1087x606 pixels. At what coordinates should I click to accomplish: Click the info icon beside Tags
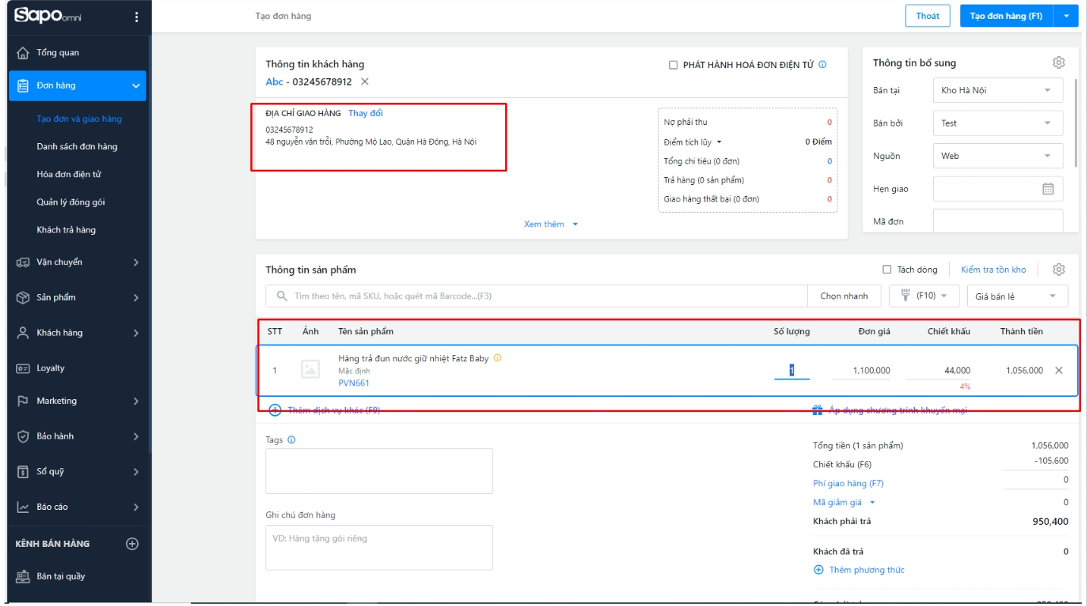point(292,440)
